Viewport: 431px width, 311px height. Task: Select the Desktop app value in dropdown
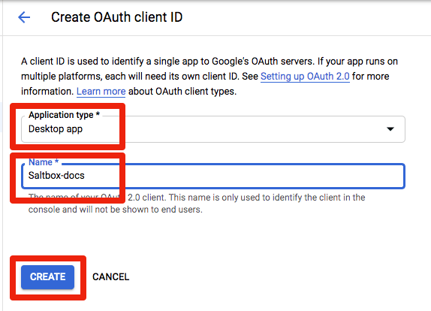56,129
